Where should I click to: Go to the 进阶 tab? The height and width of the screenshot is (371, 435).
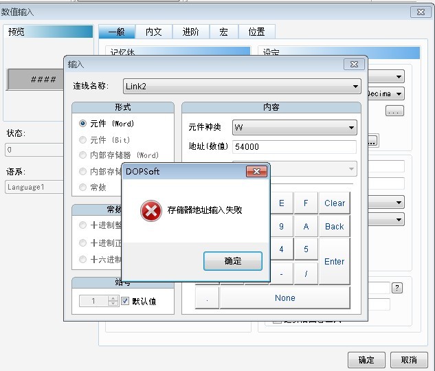tap(190, 32)
